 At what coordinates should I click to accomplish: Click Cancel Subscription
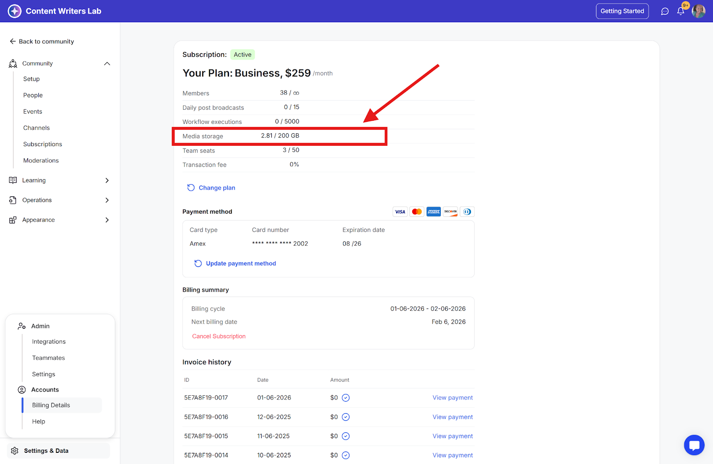coord(219,336)
